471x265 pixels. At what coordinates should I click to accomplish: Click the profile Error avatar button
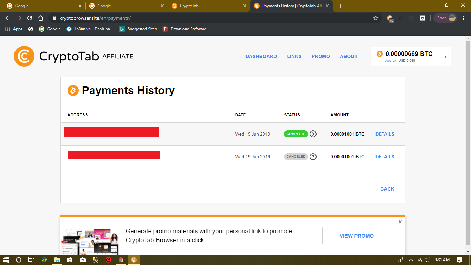click(445, 18)
